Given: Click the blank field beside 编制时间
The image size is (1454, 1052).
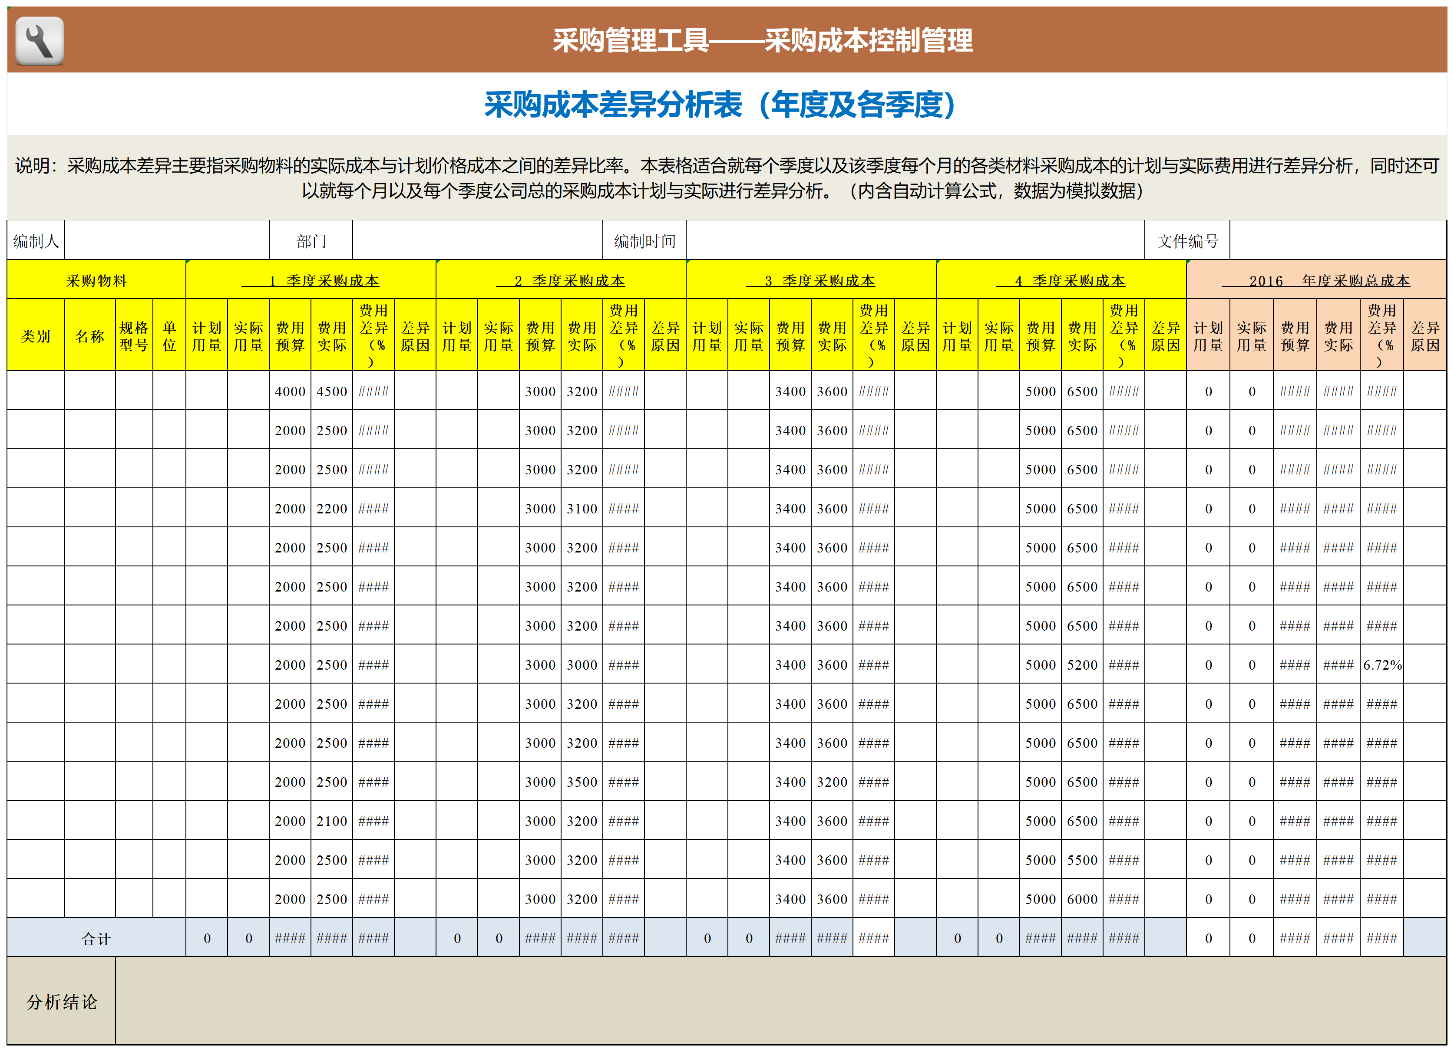Looking at the screenshot, I should click(915, 241).
